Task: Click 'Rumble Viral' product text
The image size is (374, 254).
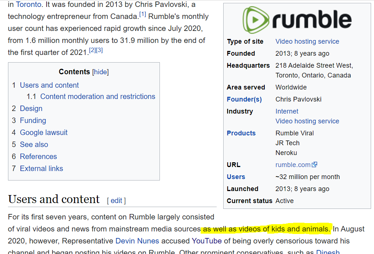Action: click(295, 133)
